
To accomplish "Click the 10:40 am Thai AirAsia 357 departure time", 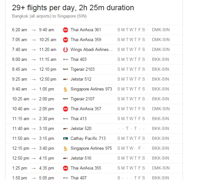I will (x=21, y=109).
